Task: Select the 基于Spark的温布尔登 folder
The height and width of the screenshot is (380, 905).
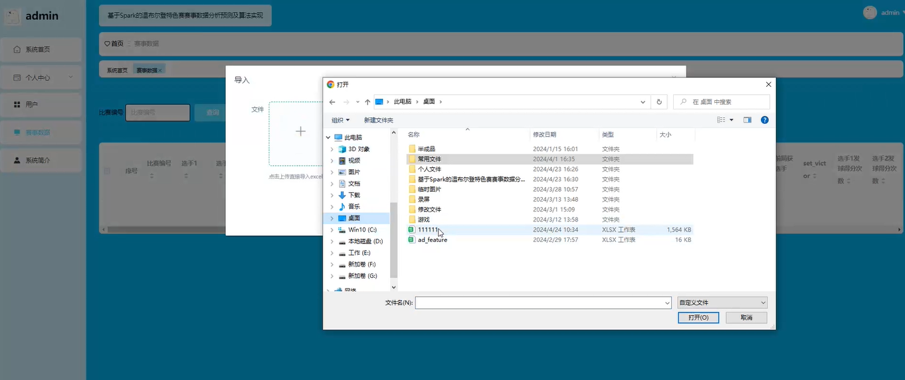Action: [x=550, y=179]
